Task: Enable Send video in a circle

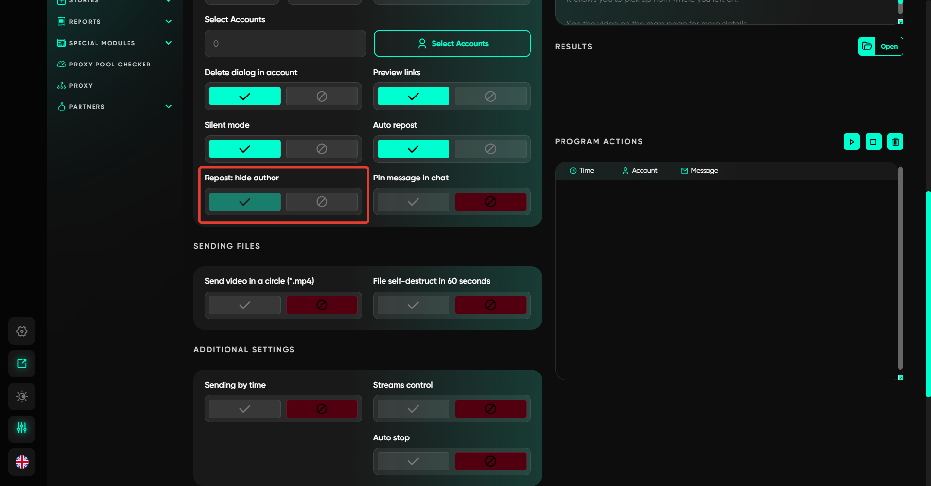Action: tap(244, 305)
